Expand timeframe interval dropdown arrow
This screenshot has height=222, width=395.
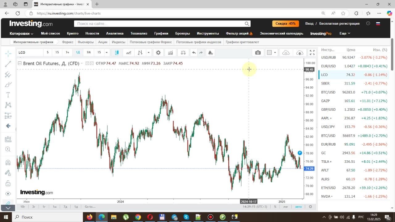tap(106, 52)
